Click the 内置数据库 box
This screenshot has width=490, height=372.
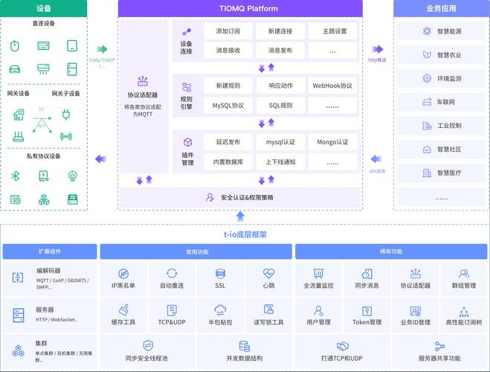pos(228,161)
